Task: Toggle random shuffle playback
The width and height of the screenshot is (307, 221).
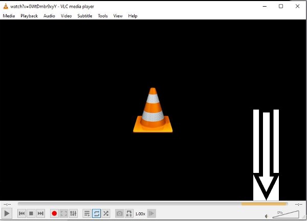Action: click(106, 213)
